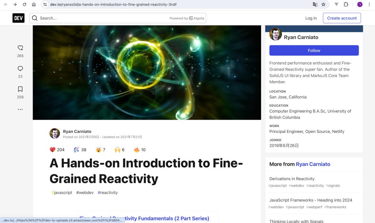
Task: Bookmark this page using the star icon
Action: coord(324,5)
